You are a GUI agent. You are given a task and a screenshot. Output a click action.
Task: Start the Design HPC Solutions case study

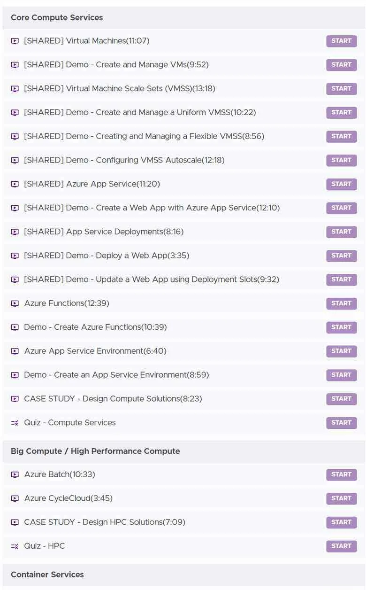(x=342, y=523)
